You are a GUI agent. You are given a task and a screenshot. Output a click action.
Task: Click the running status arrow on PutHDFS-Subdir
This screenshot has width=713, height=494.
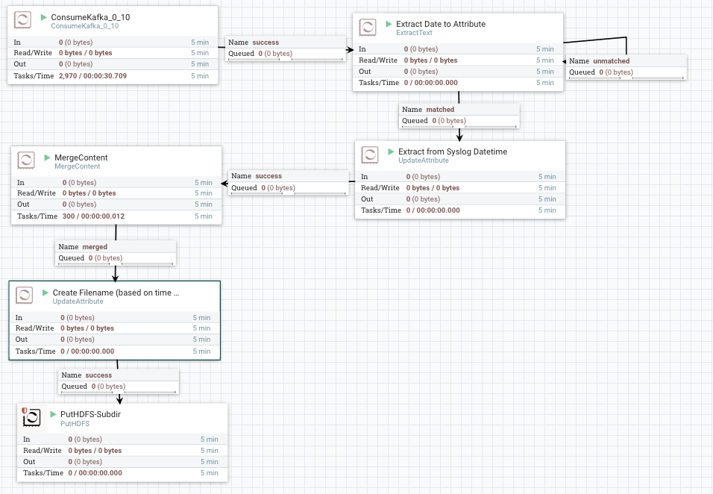point(52,414)
